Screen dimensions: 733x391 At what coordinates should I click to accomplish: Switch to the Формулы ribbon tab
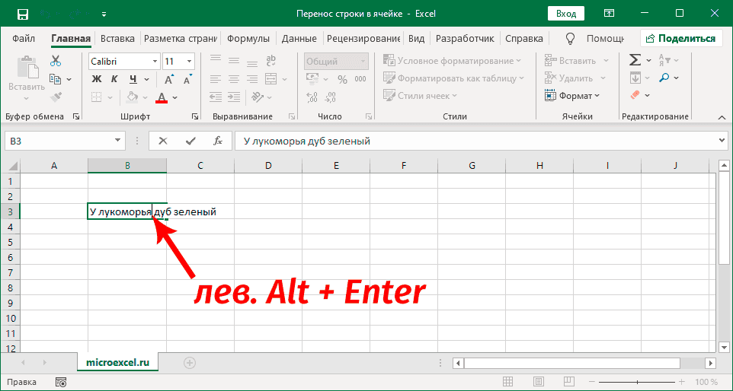pos(248,38)
